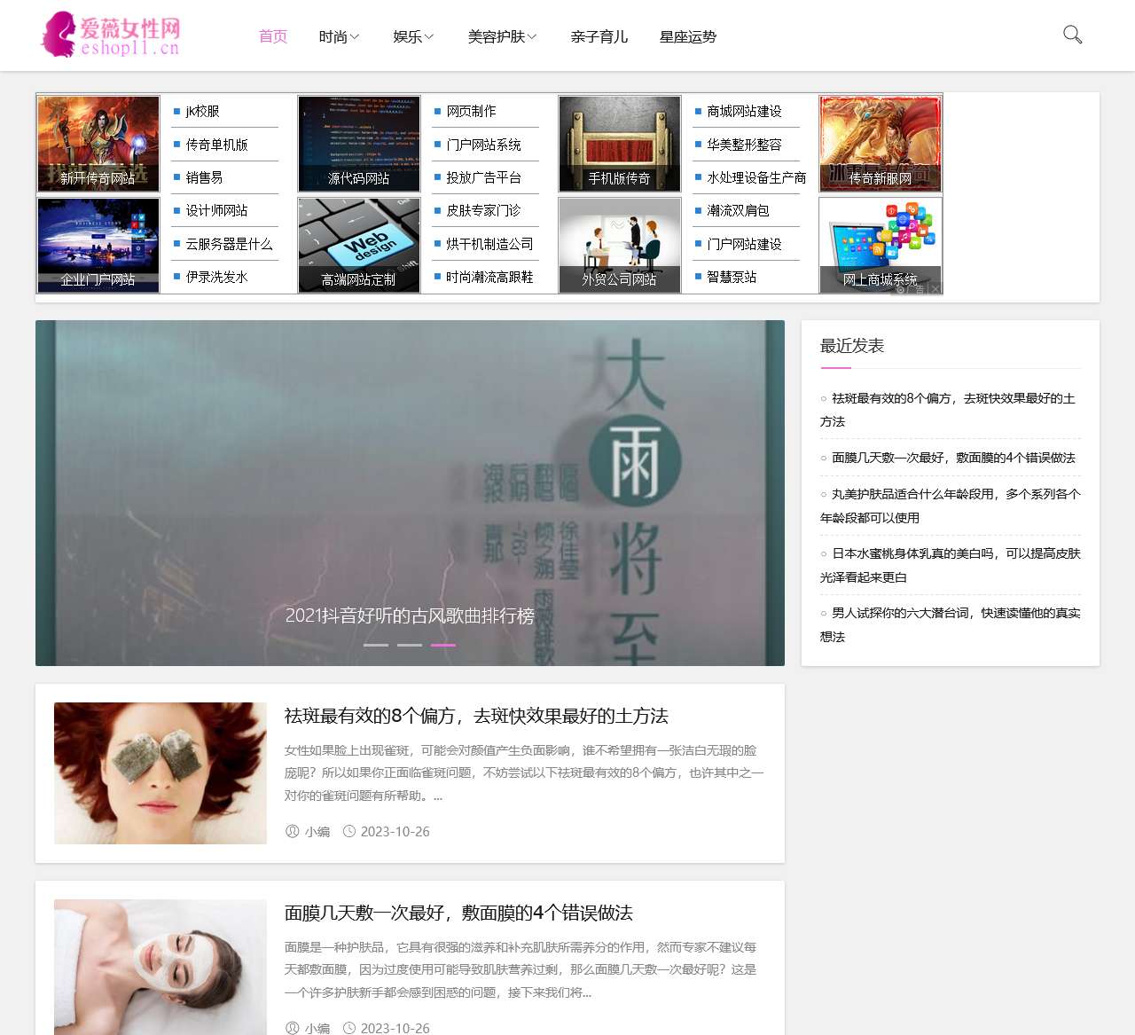Image resolution: width=1135 pixels, height=1035 pixels.
Task: Click the 门户网站建设 link
Action: [744, 244]
